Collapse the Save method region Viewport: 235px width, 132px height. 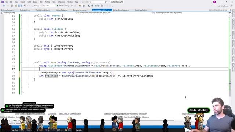click(21, 62)
